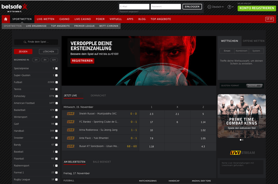Focus the E-Mail input field
Screen dimensions: 278x184
(134, 6)
